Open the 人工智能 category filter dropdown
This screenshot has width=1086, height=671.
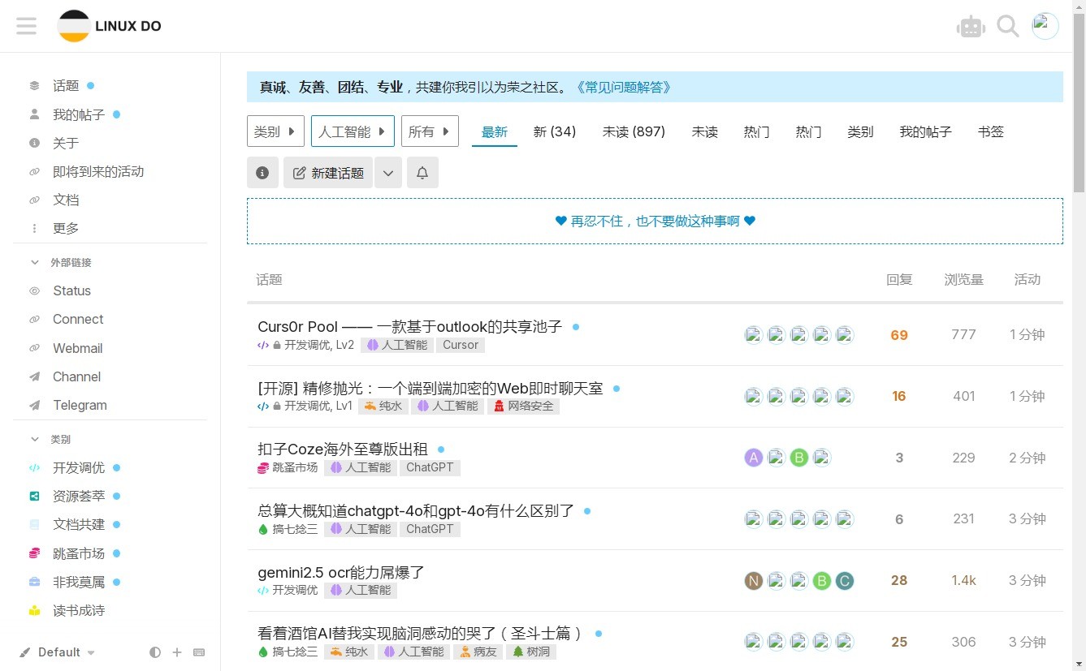tap(353, 131)
